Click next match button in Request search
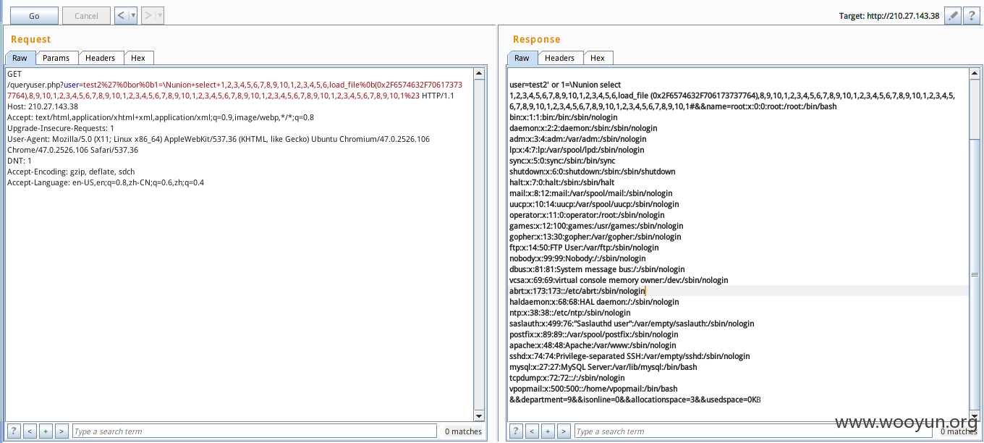The image size is (984, 443). tap(61, 431)
